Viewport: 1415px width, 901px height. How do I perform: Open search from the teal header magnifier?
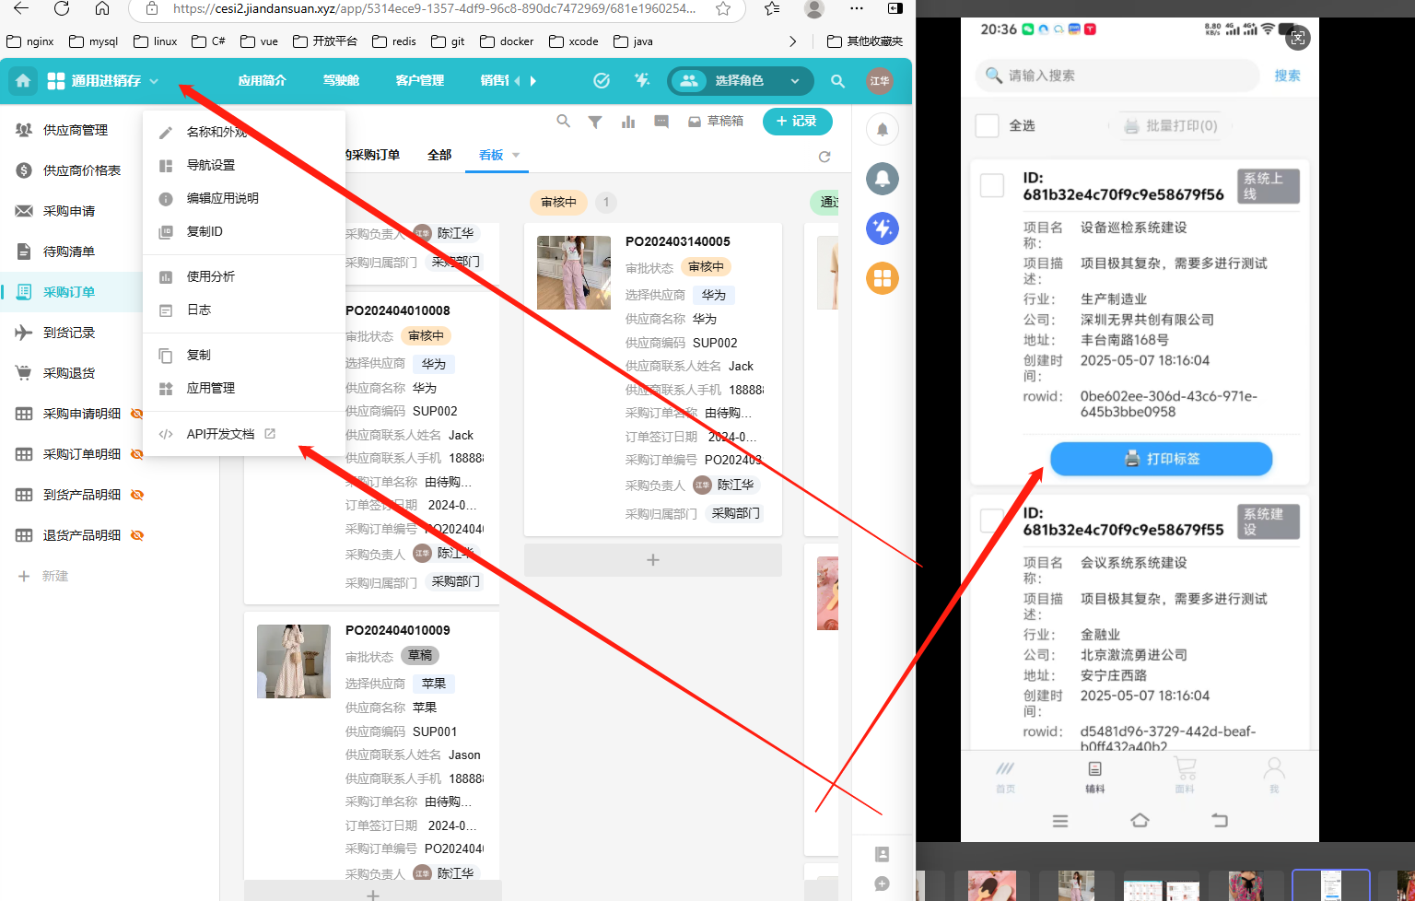(837, 81)
